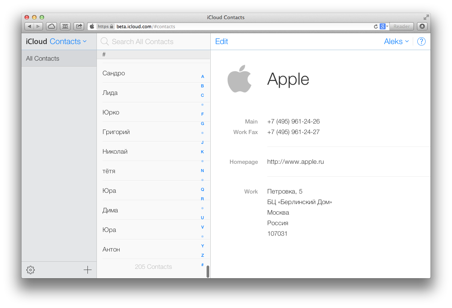Click the Edit link for the Apple contact
Screen dimensions: 452x308
pos(221,41)
